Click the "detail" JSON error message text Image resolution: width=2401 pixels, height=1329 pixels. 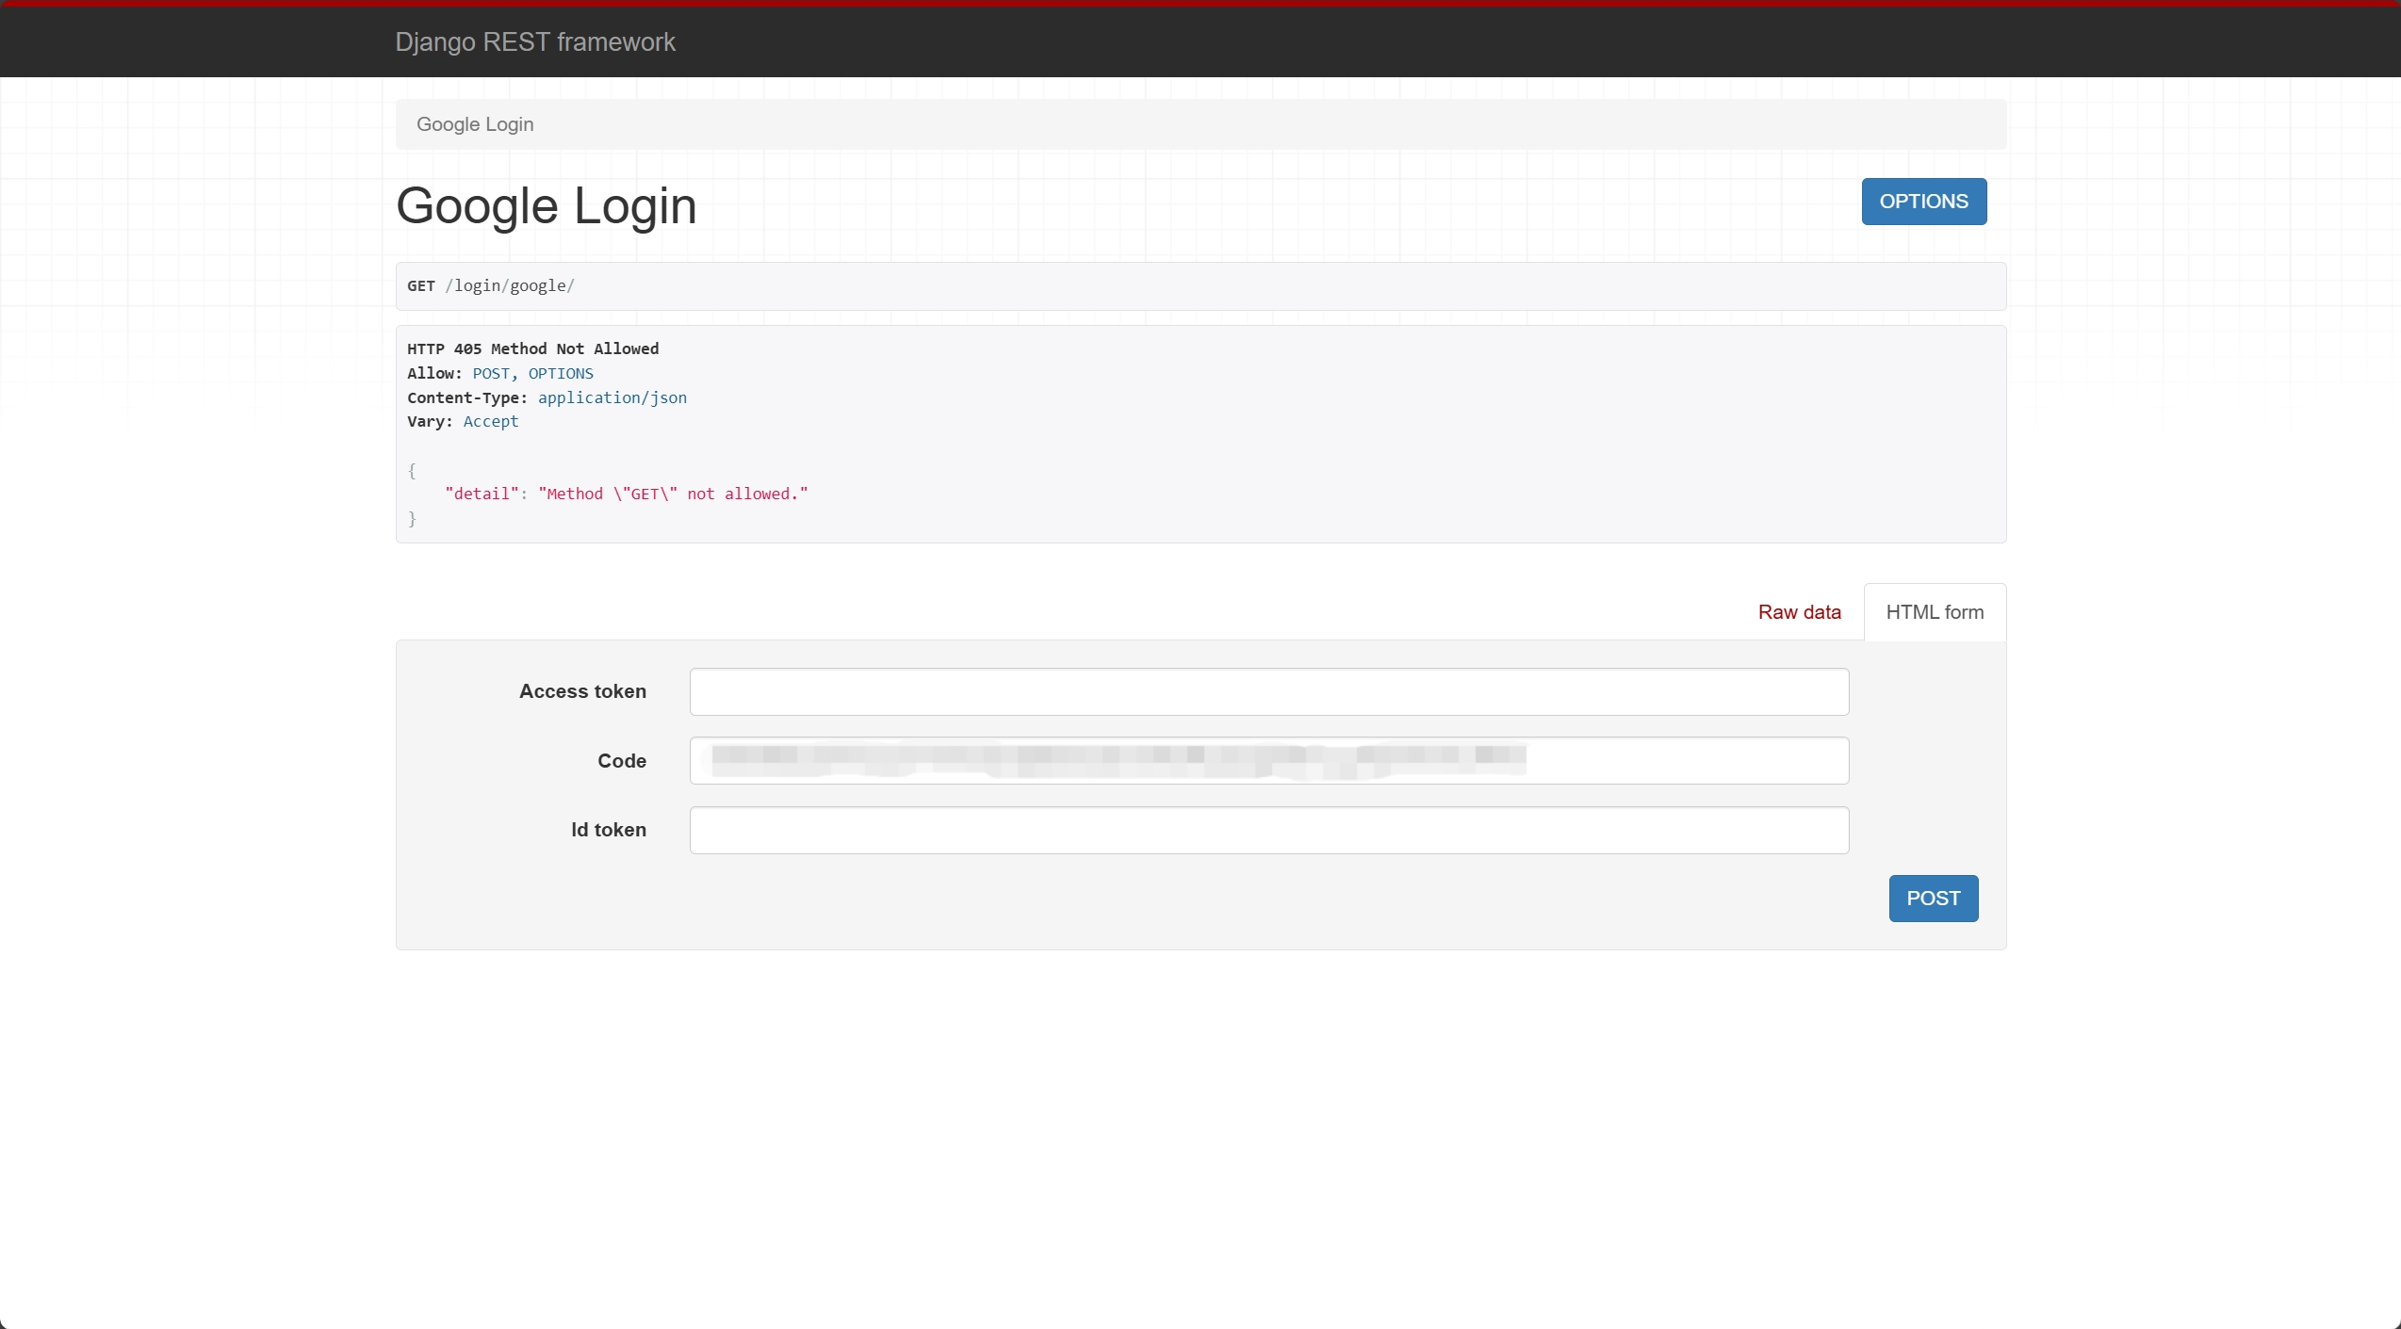pyautogui.click(x=626, y=494)
